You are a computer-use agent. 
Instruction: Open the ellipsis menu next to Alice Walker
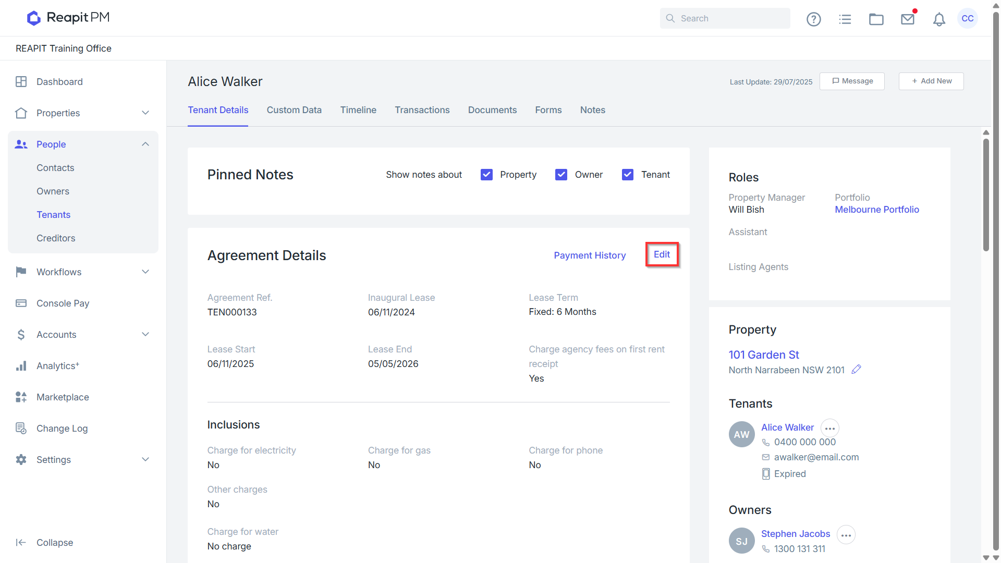tap(830, 428)
